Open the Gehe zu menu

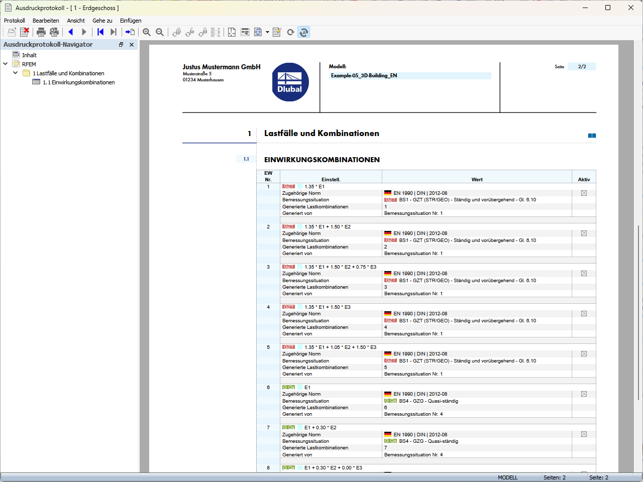coord(102,21)
